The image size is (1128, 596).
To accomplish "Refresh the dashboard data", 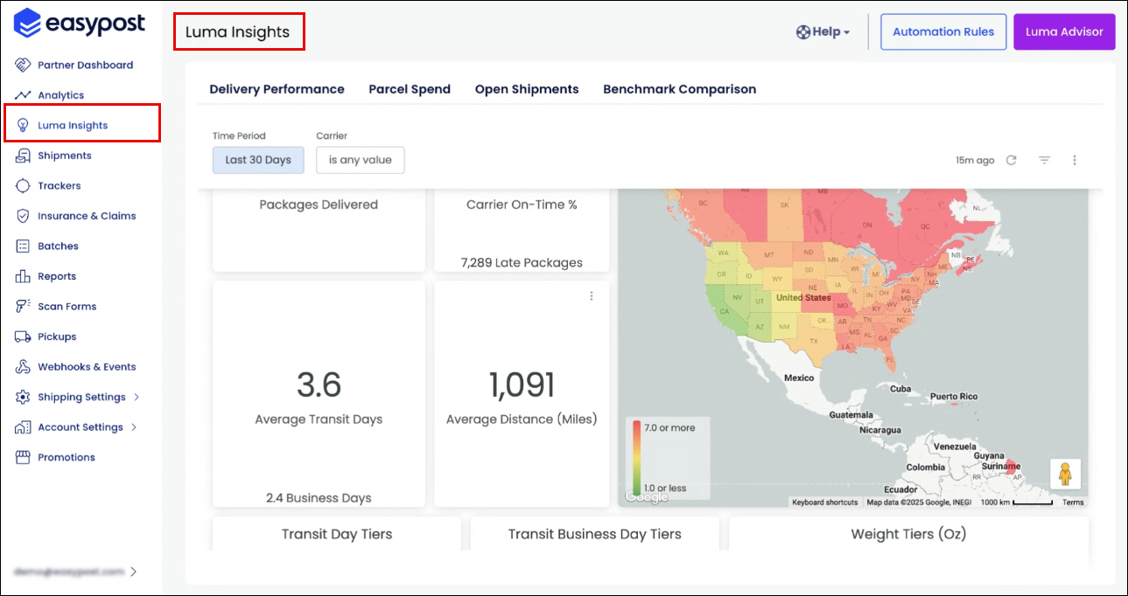I will (1012, 160).
